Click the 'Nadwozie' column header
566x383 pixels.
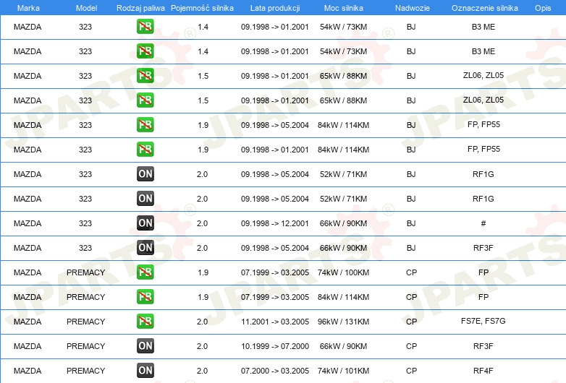[x=411, y=7]
